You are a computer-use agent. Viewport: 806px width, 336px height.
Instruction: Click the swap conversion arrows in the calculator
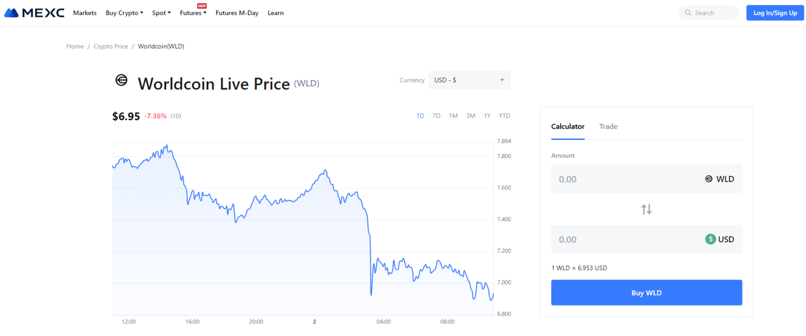[646, 209]
